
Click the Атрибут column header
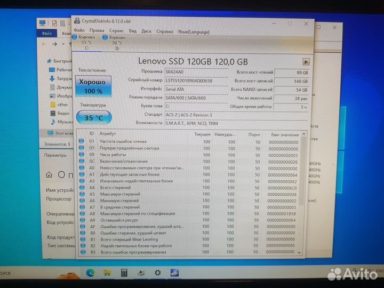pyautogui.click(x=108, y=134)
